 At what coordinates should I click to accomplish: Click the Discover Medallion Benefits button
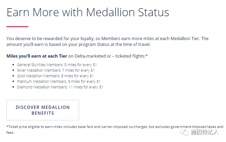(x=43, y=110)
